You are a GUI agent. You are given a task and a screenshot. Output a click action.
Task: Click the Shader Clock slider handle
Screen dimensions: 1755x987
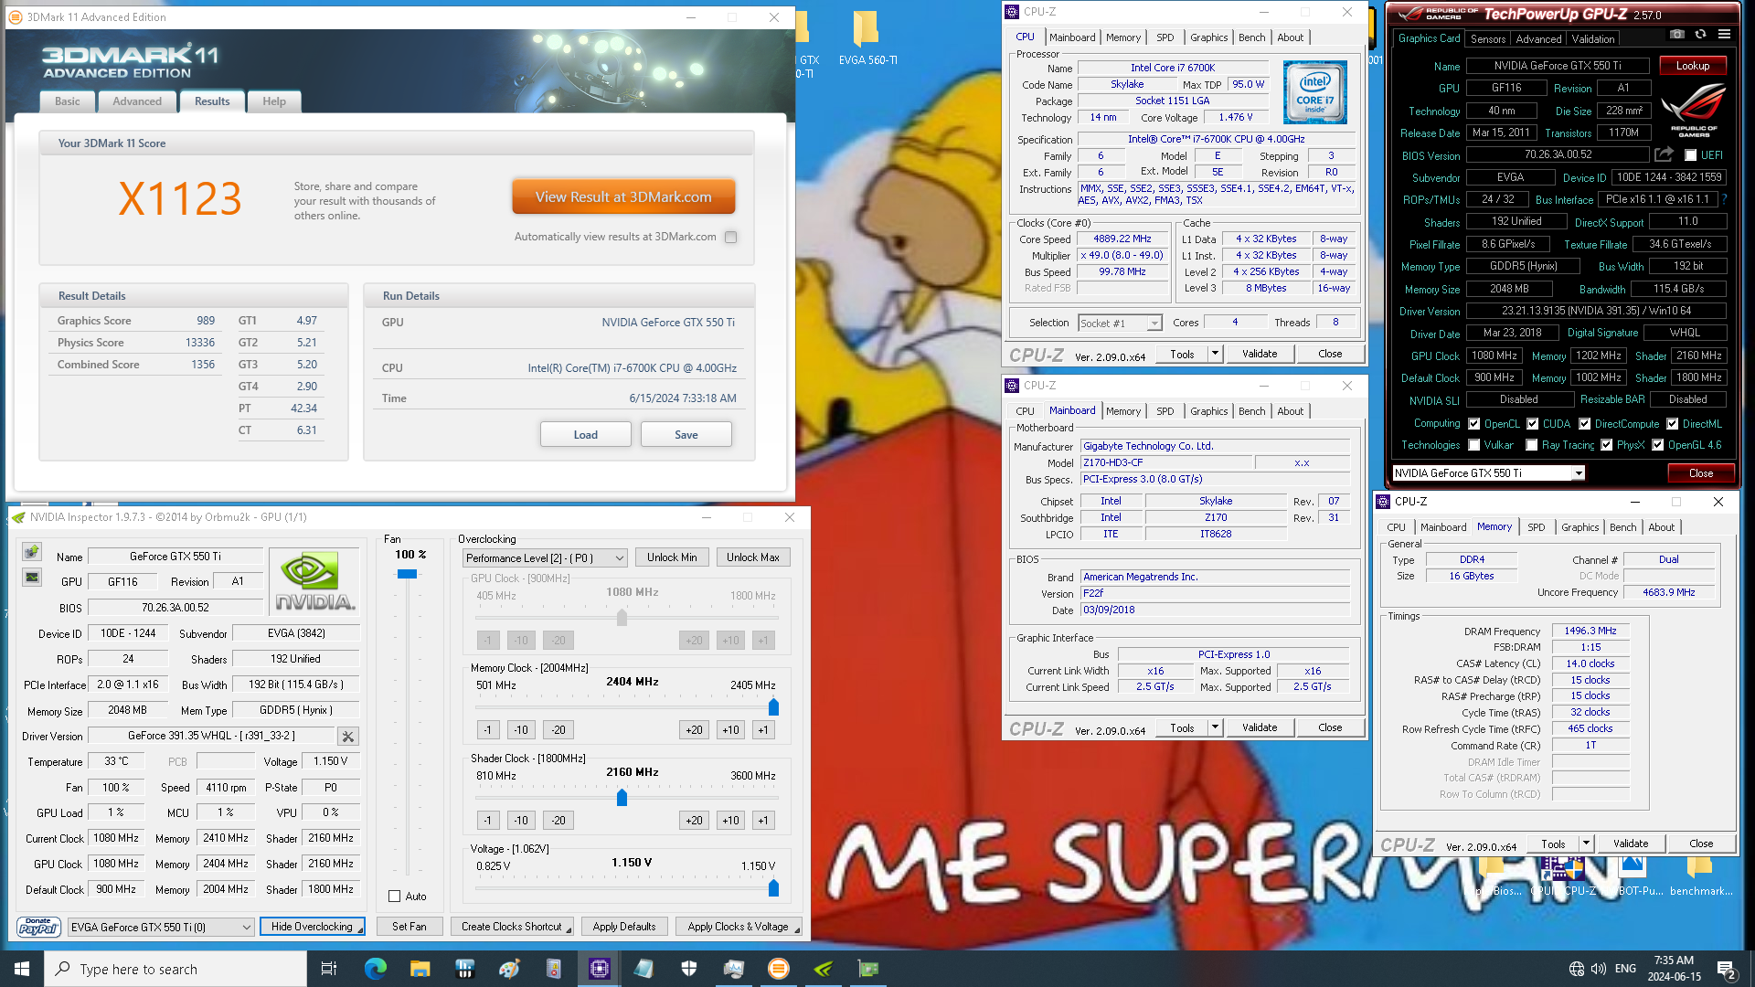[x=622, y=798]
